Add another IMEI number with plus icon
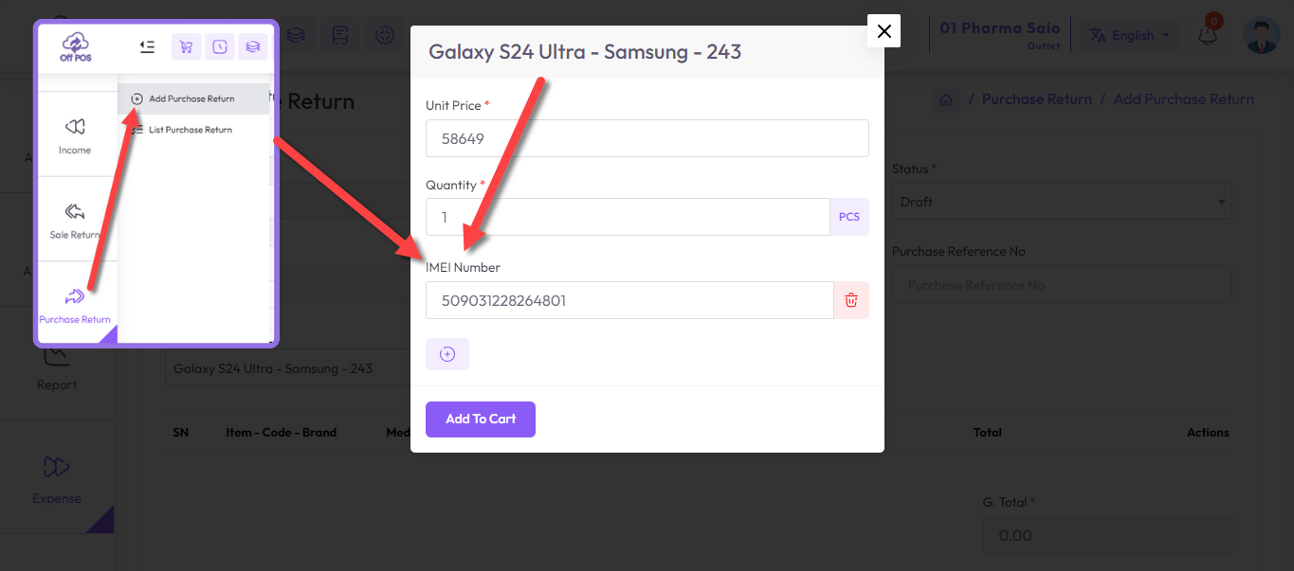Screen dimensions: 1294x571 click(x=447, y=354)
